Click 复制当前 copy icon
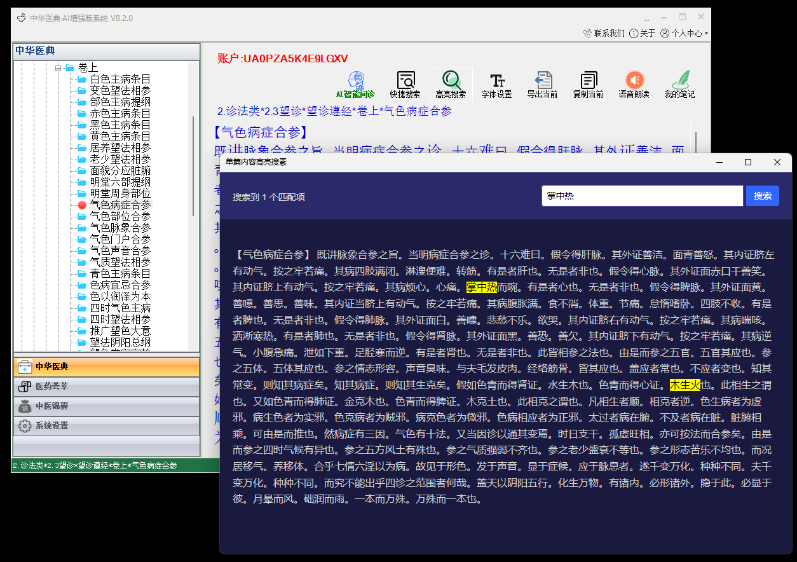Screen dimensions: 797x562 pyautogui.click(x=588, y=84)
